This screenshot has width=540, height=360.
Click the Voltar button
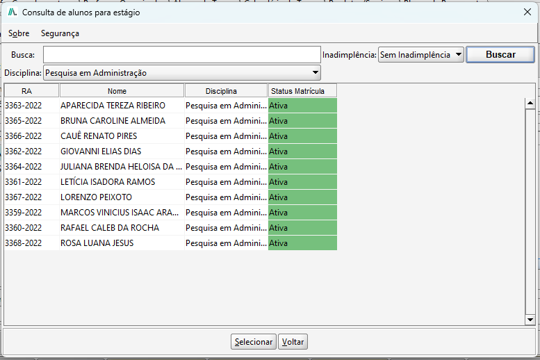click(293, 342)
